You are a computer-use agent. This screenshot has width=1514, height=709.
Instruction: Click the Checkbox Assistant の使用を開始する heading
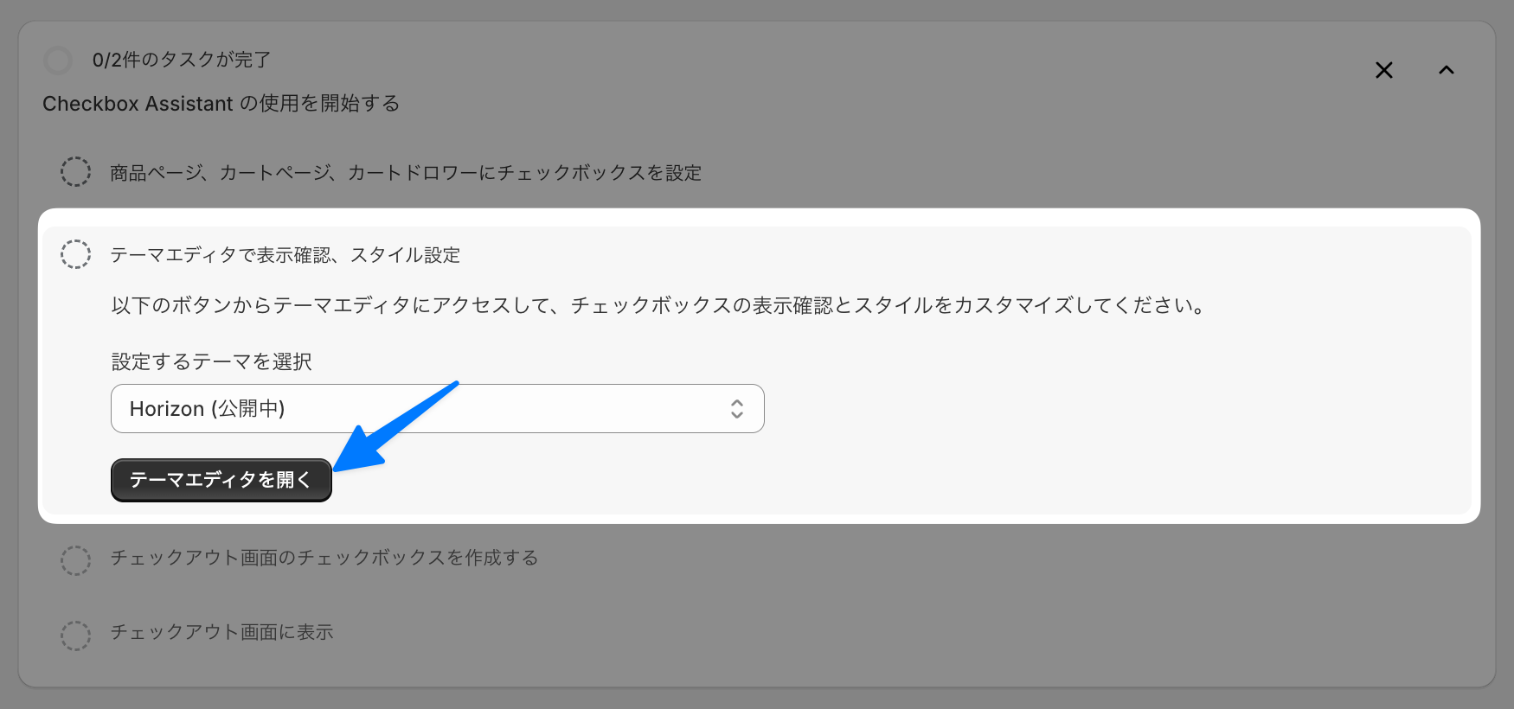[x=221, y=104]
